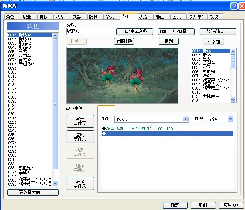Image resolution: width=245 pixels, height=210 pixels.
Task: Select troop 035: 守卫
Action: click(30, 176)
